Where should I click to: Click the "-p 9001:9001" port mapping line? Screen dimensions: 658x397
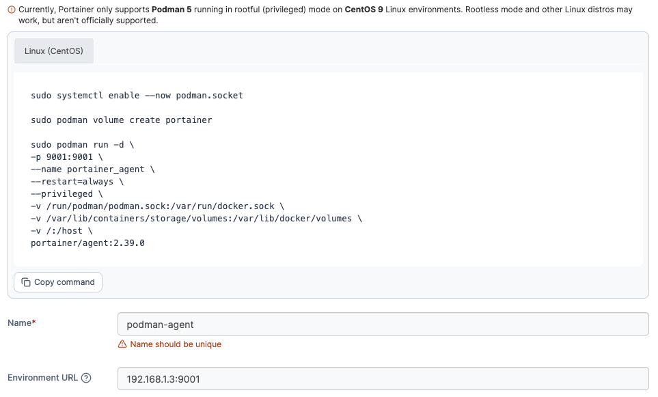(x=67, y=156)
